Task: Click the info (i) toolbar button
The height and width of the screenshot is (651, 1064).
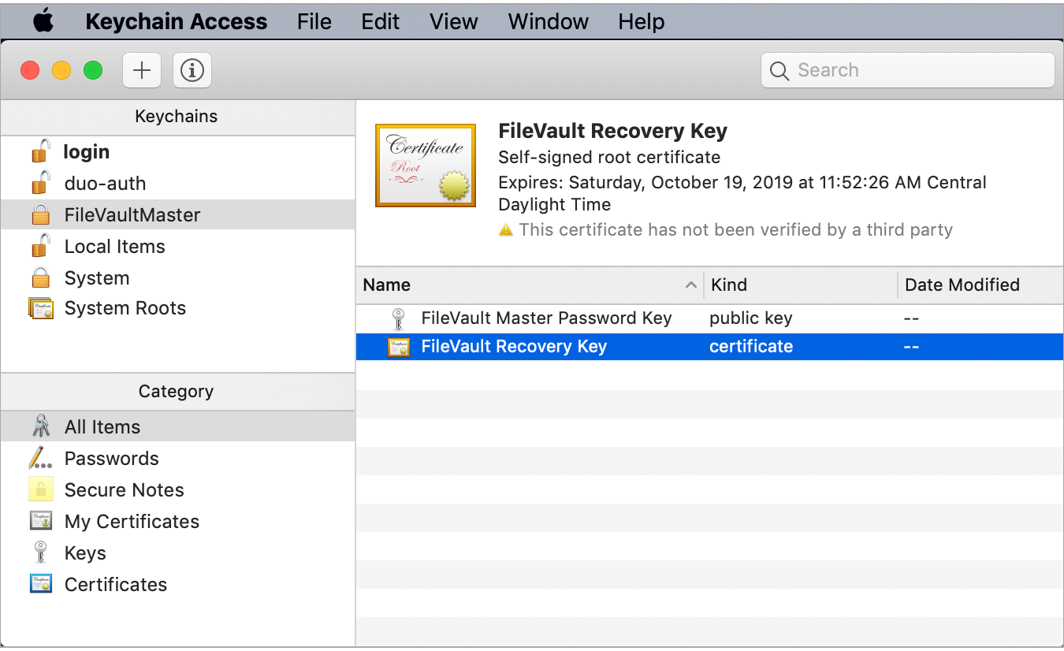Action: (192, 70)
